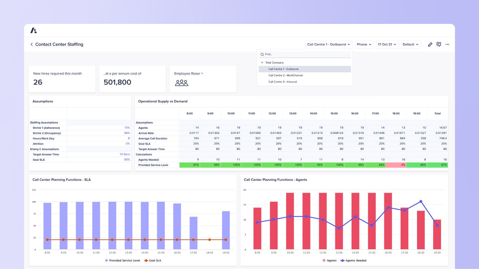Image resolution: width=479 pixels, height=269 pixels.
Task: Open the comments icon next to the pencil
Action: point(439,44)
